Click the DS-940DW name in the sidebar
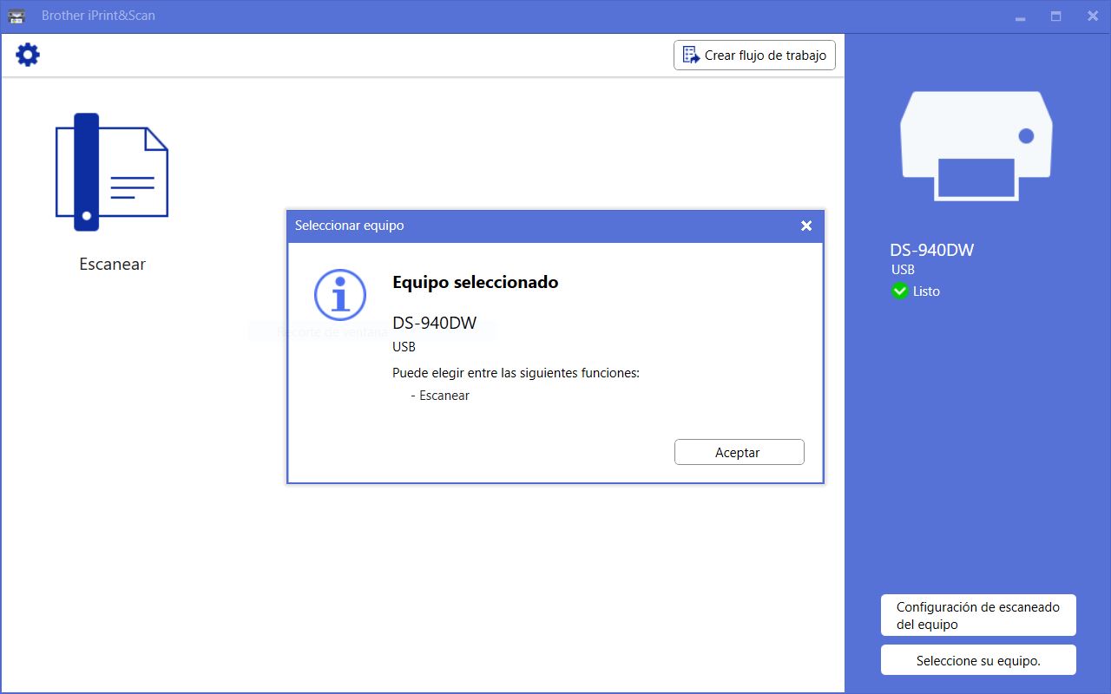 point(932,250)
